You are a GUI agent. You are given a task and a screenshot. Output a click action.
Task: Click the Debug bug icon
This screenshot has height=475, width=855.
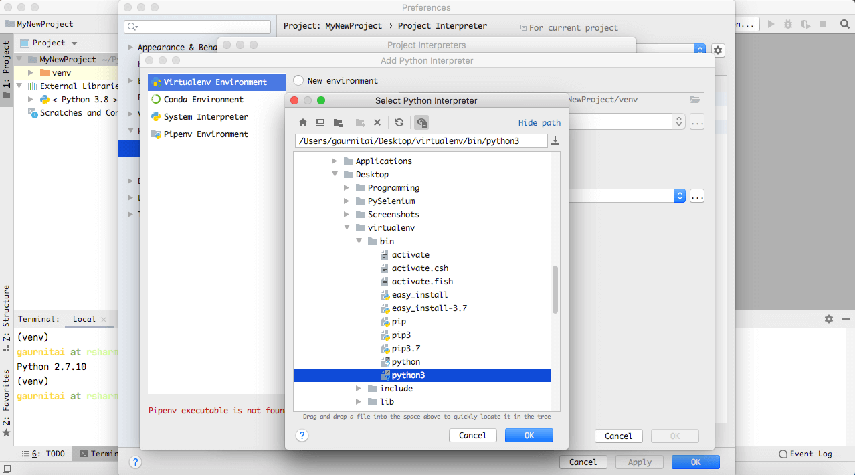click(788, 24)
